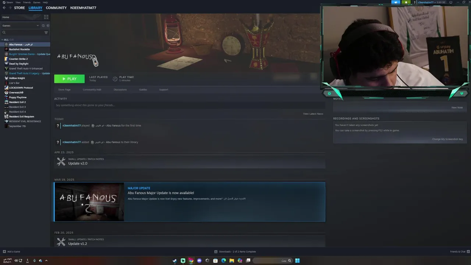Image resolution: width=471 pixels, height=265 pixels.
Task: Click Add a Game
Action: coord(14,252)
